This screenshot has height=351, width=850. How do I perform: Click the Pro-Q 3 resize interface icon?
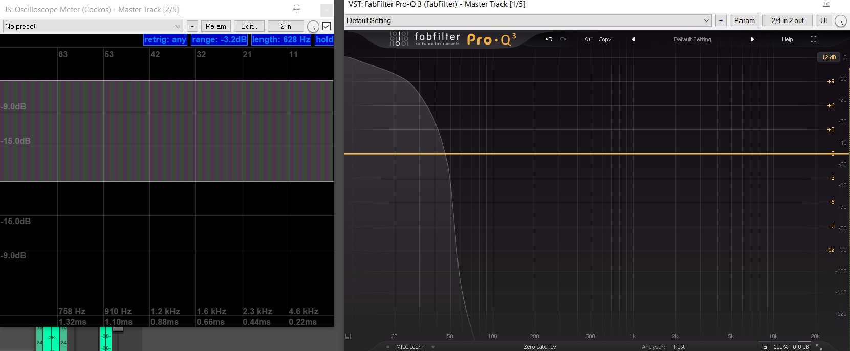(x=819, y=347)
